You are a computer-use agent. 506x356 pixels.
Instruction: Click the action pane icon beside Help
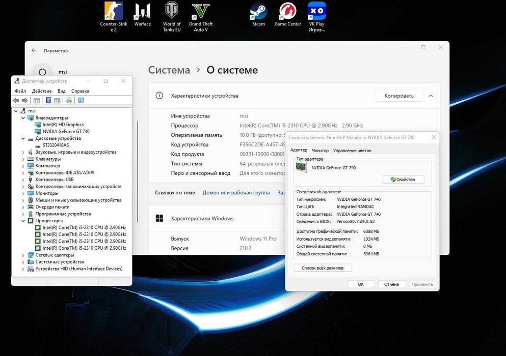click(57, 101)
